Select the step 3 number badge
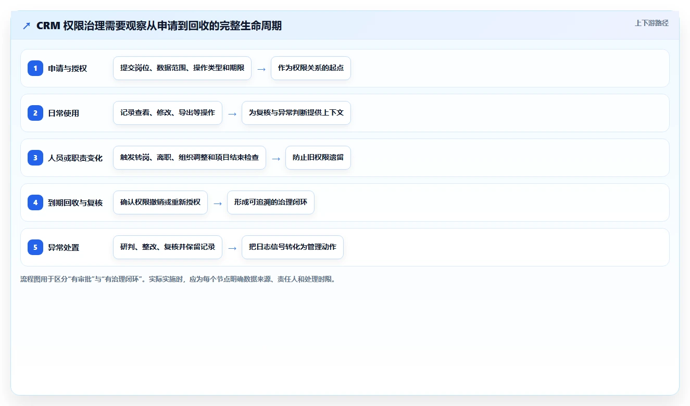The width and height of the screenshot is (690, 406). pyautogui.click(x=35, y=158)
